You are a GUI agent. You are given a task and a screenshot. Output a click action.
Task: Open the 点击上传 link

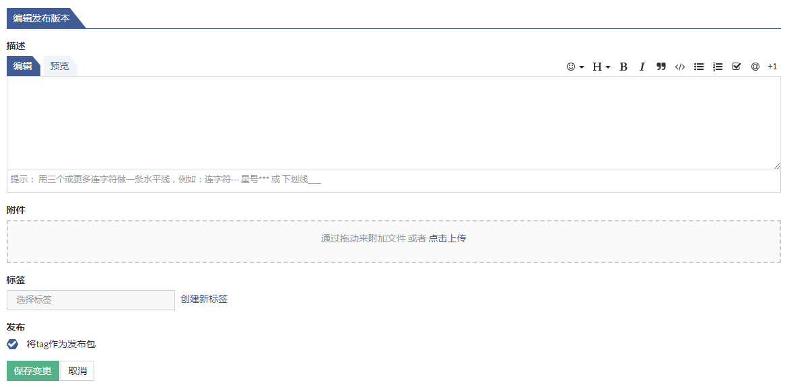point(447,238)
